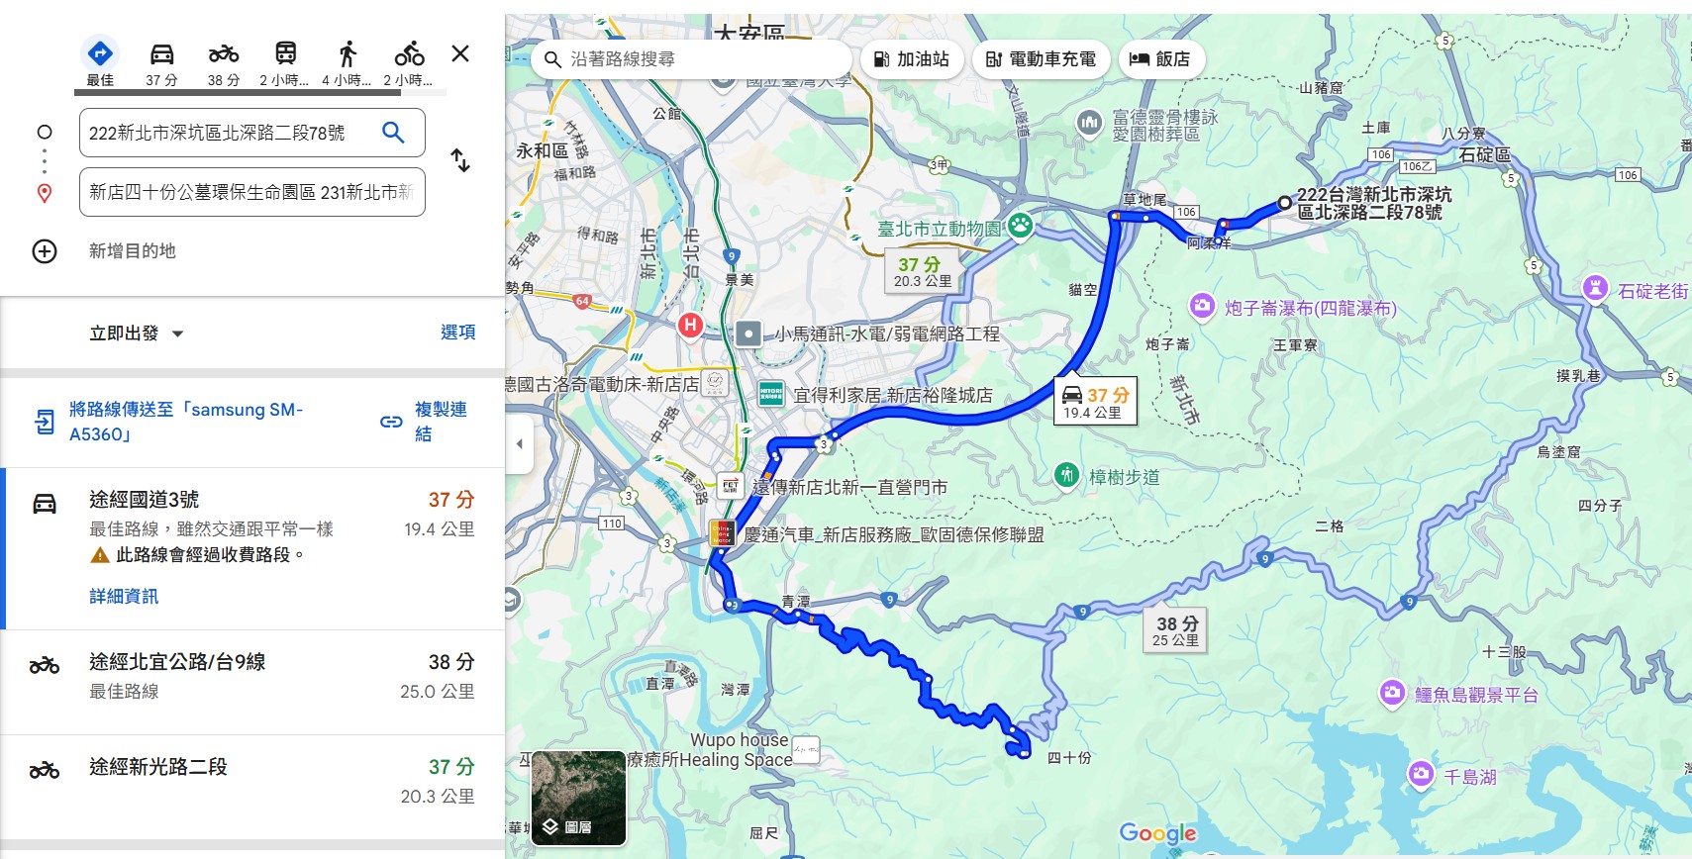Click the destination address field
The image size is (1692, 859).
[252, 192]
